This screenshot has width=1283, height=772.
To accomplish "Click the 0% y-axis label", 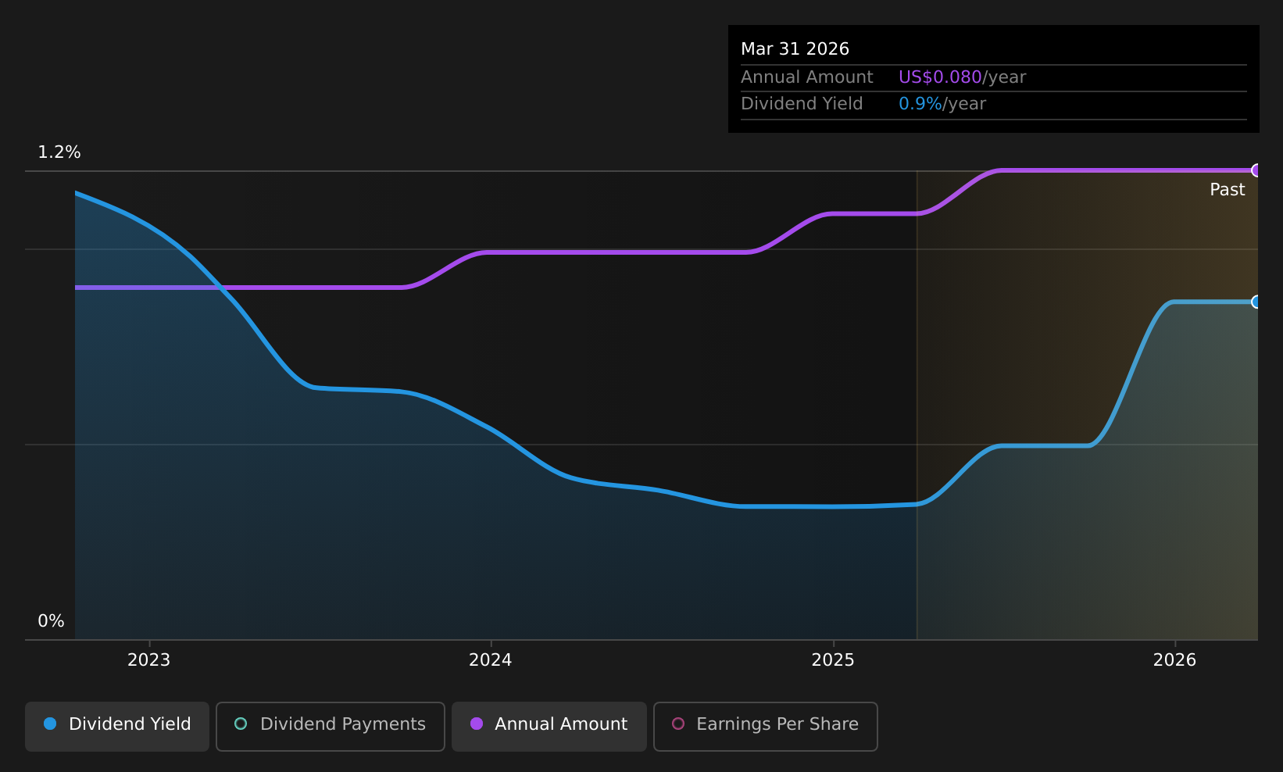I will [51, 621].
